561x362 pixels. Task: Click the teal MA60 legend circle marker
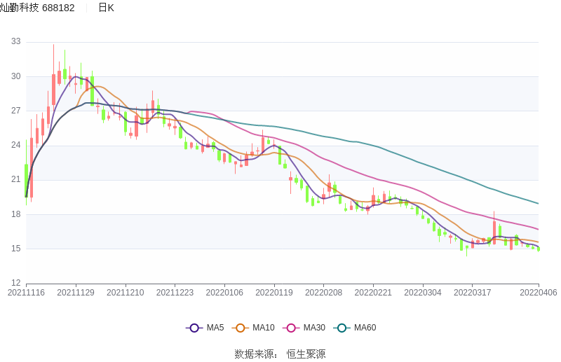click(342, 328)
